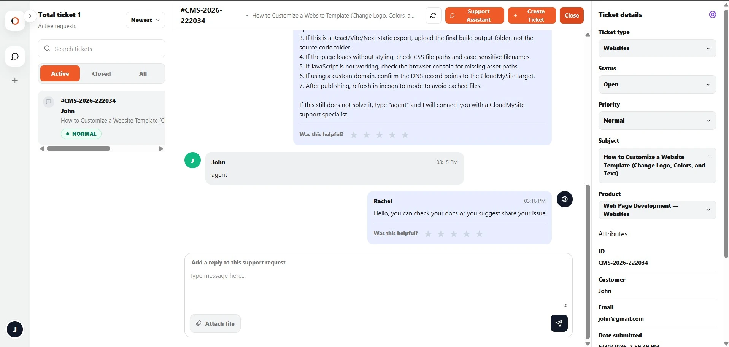Switch to the Closed tab
The width and height of the screenshot is (729, 347).
click(x=102, y=73)
